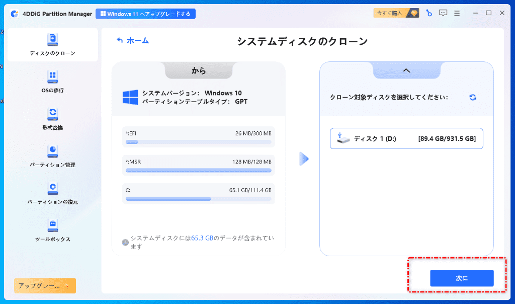Click the 26 MB/300 MB size text
Viewport: 515px width, 304px height.
[253, 133]
